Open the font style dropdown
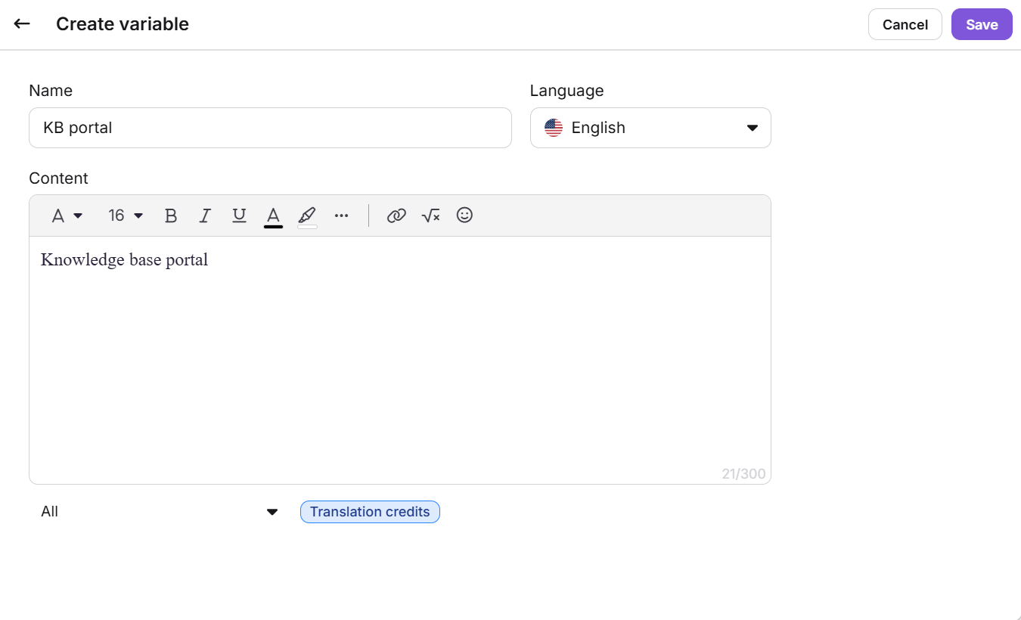 (x=65, y=215)
